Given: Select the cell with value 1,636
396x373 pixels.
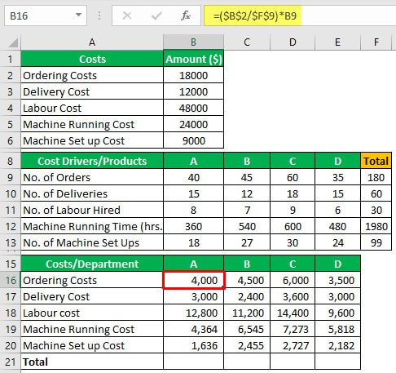Looking at the screenshot, I should 193,345.
